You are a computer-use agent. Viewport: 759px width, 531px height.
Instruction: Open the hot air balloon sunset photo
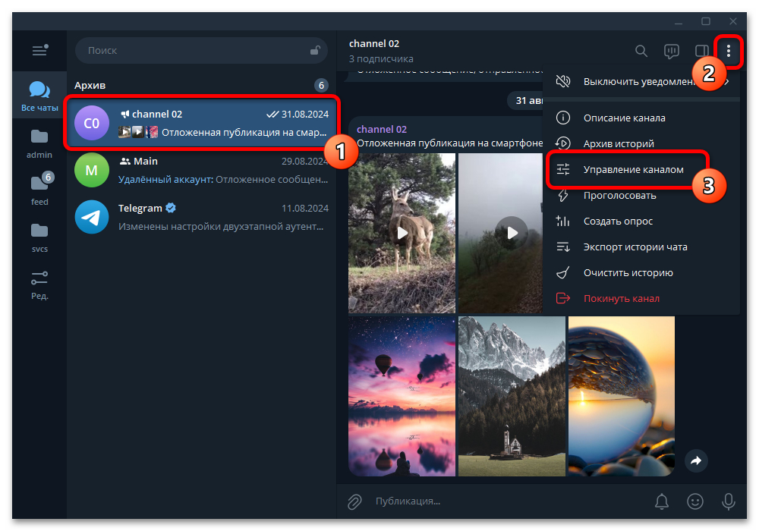[402, 396]
